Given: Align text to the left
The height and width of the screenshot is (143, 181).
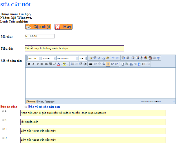Looking at the screenshot, I should coord(42,64).
